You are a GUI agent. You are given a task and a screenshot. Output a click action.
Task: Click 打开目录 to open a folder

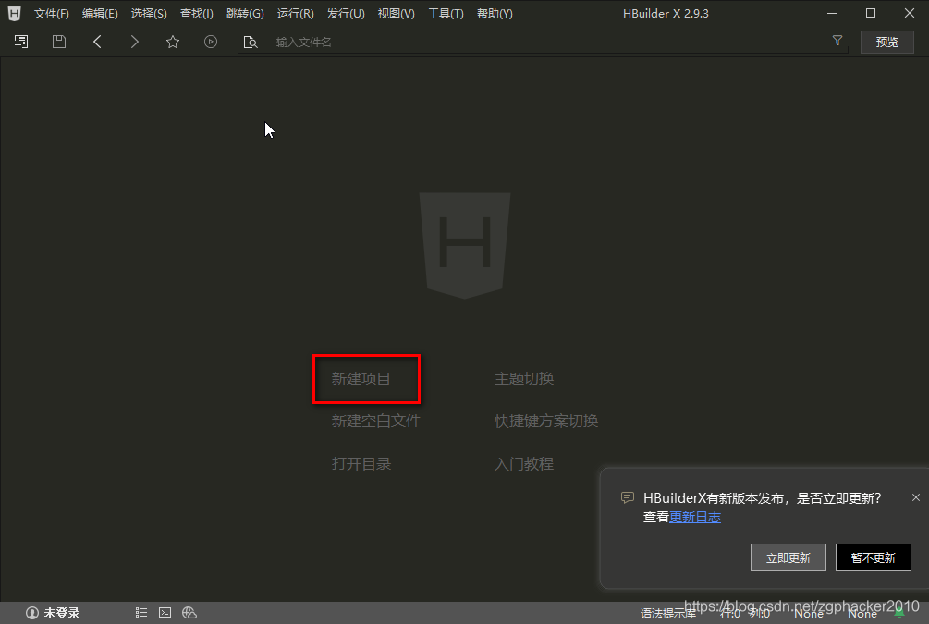coord(361,463)
